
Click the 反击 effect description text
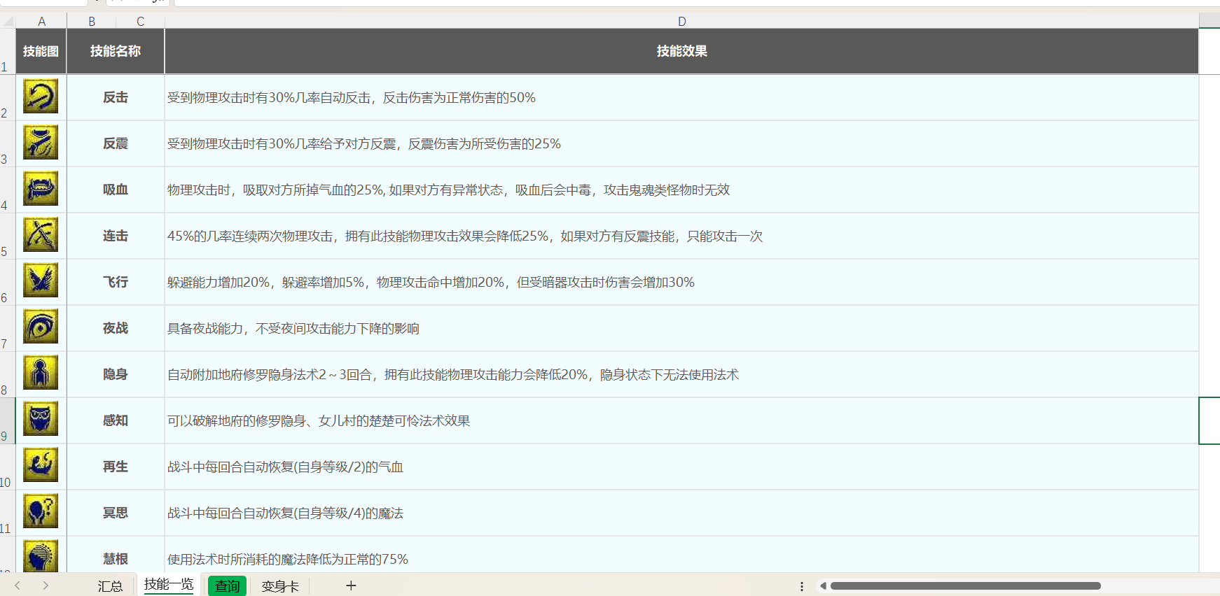352,98
